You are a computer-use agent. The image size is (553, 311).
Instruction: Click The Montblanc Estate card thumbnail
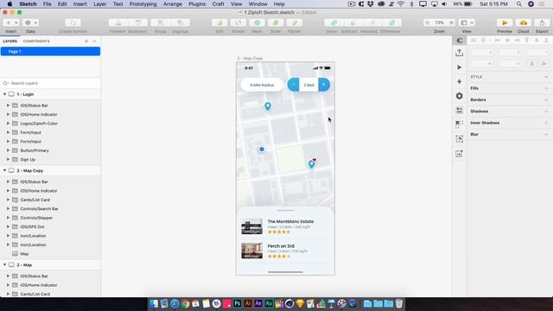[251, 226]
